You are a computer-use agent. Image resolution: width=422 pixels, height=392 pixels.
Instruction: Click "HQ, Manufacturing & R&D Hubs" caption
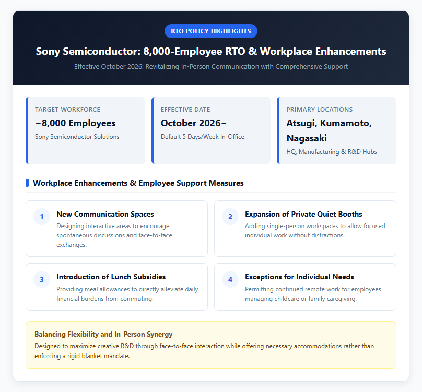point(332,152)
